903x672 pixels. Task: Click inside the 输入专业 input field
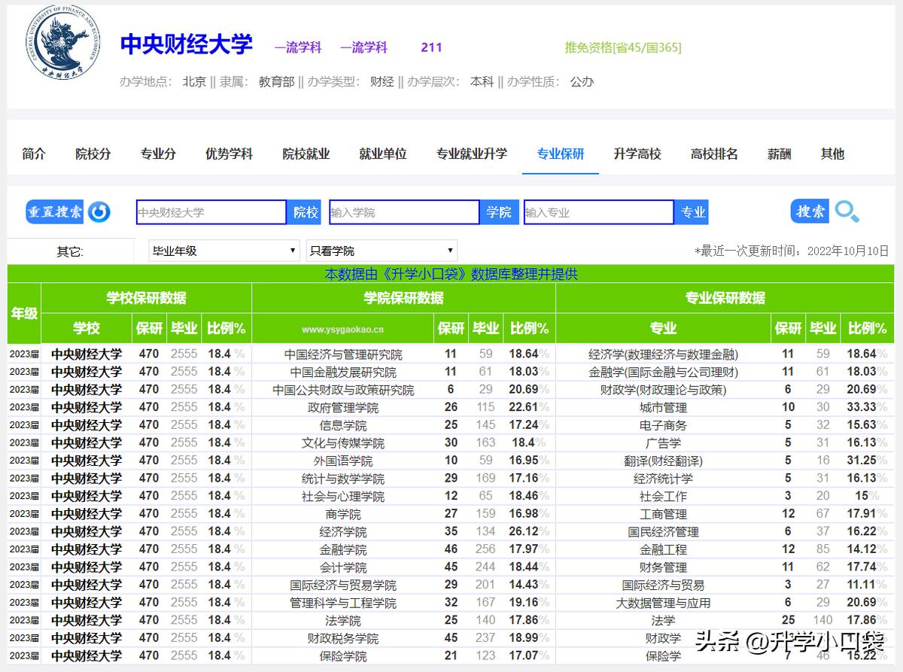coord(598,211)
